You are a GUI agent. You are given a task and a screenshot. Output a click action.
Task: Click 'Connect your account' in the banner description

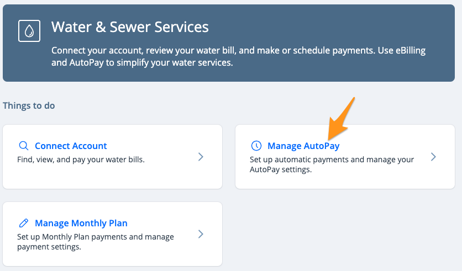(x=97, y=51)
